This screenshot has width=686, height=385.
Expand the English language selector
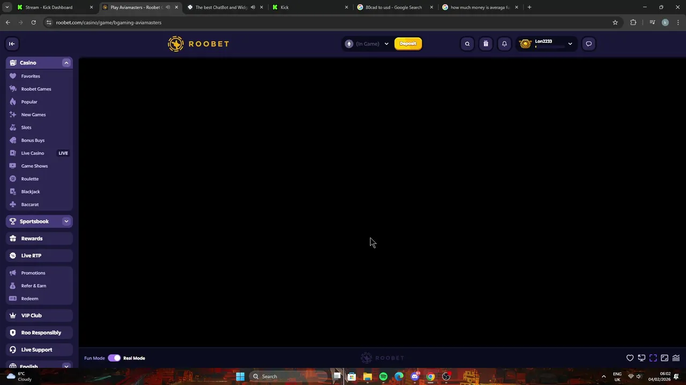(x=66, y=366)
